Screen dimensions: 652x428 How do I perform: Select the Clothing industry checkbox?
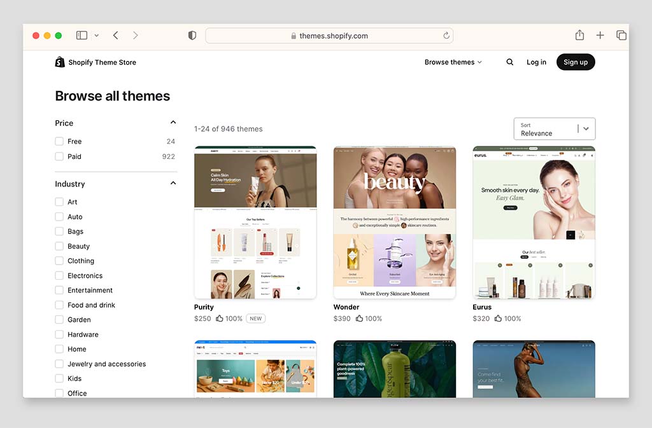(59, 261)
